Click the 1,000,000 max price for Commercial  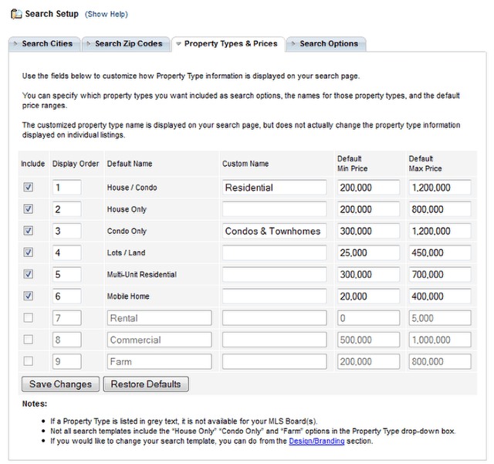[440, 340]
